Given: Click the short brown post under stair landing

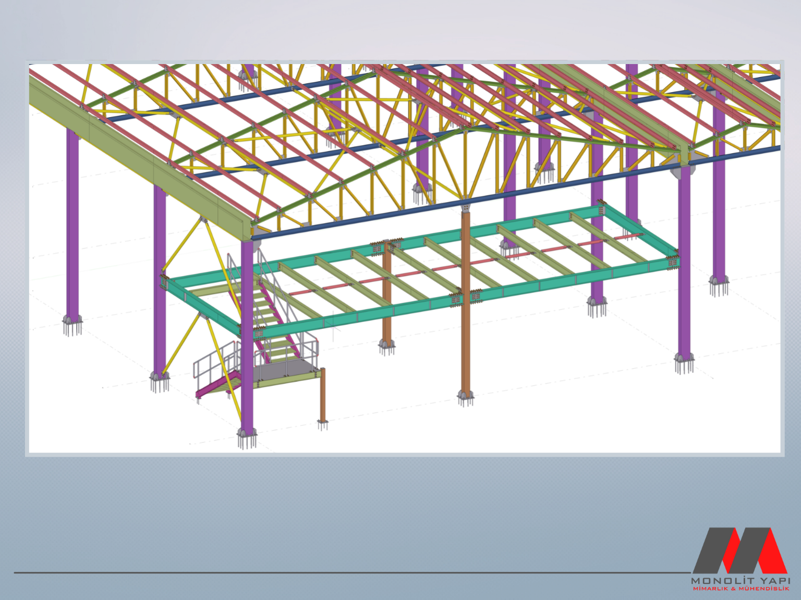Looking at the screenshot, I should click(x=323, y=395).
